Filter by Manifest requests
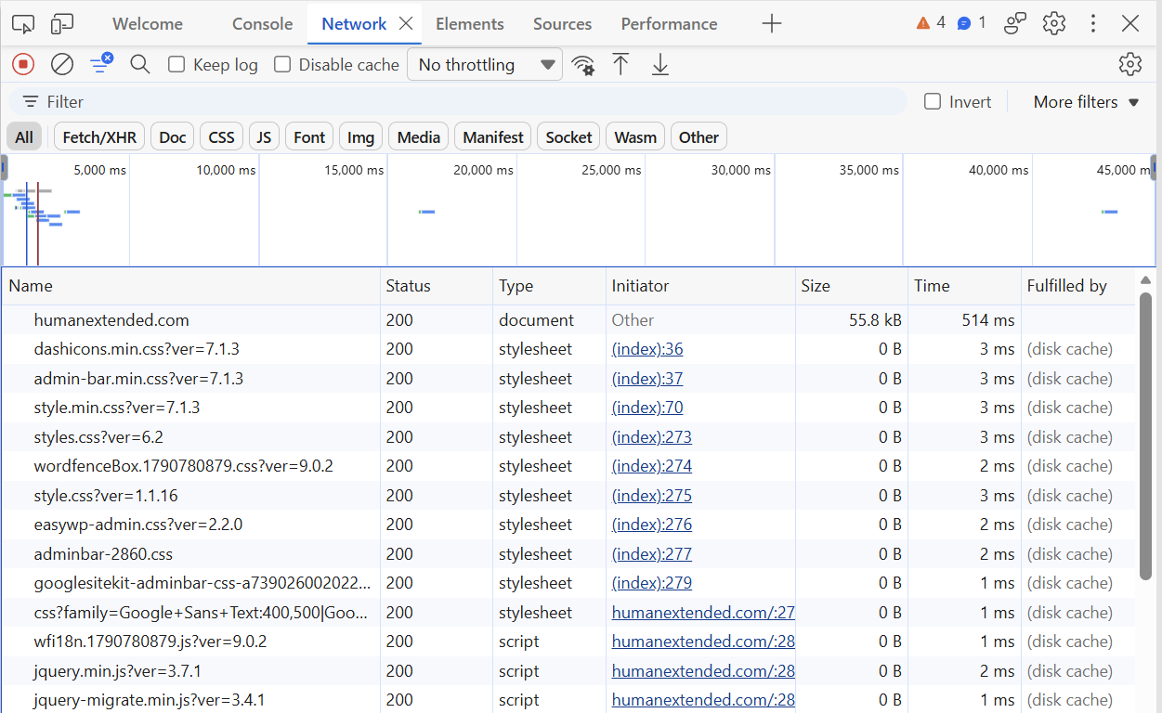Screen dimensions: 1162x713 pos(493,137)
